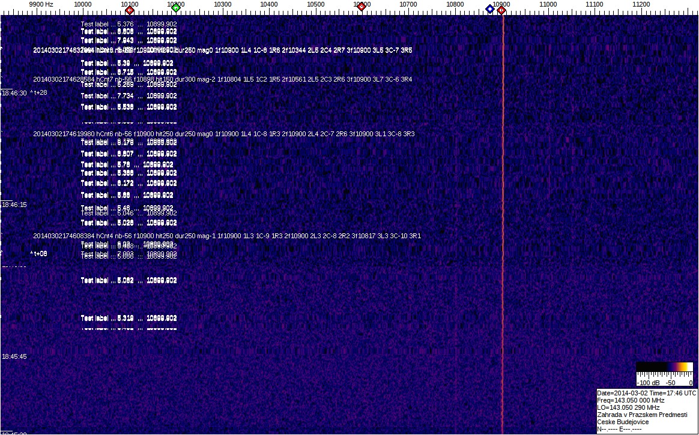Click the 18:46:30 time label
Image resolution: width=699 pixels, height=435 pixels.
(x=14, y=93)
